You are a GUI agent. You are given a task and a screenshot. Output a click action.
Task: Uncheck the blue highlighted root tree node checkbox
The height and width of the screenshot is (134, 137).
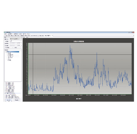(6, 52)
